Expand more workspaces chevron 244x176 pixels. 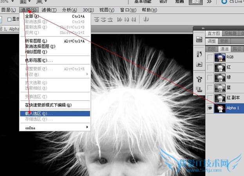(x=209, y=2)
